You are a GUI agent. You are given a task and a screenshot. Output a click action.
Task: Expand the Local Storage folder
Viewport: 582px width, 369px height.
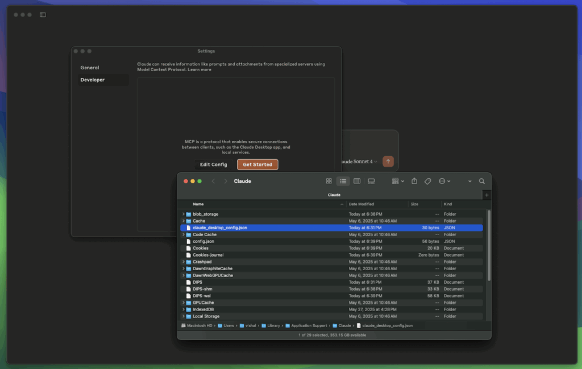click(184, 316)
